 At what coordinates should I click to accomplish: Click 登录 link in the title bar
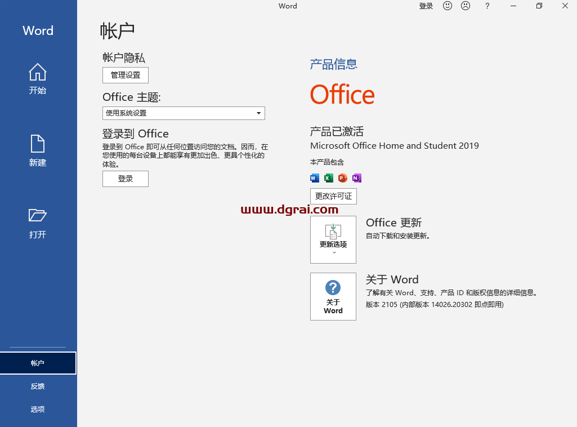(x=426, y=6)
